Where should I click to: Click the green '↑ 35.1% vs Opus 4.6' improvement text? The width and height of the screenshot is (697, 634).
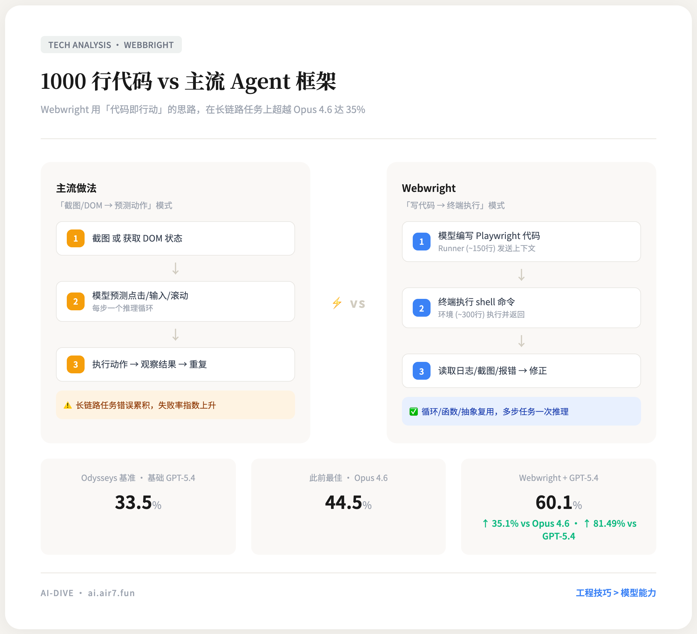pos(526,523)
